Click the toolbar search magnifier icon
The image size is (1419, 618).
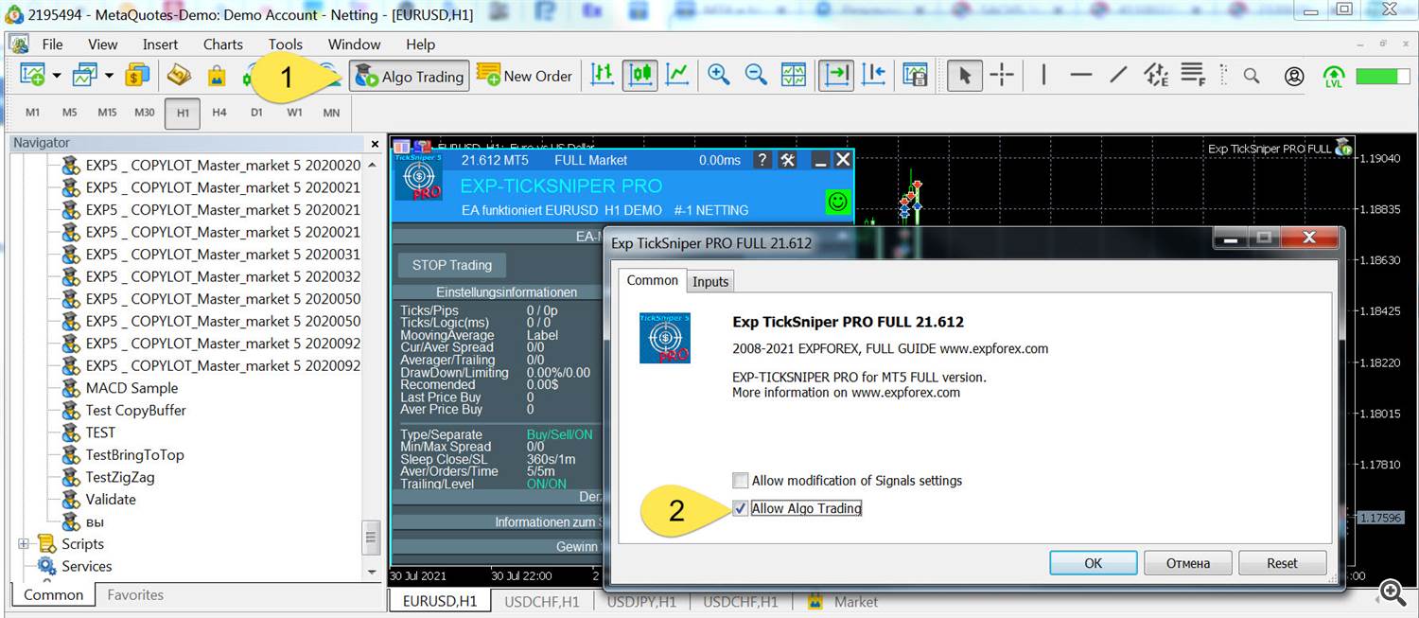click(1252, 76)
